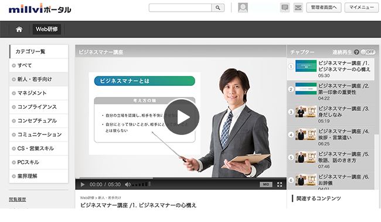Open the user profile avatar icon
Viewport: 381px width, 222px height.
243,8
